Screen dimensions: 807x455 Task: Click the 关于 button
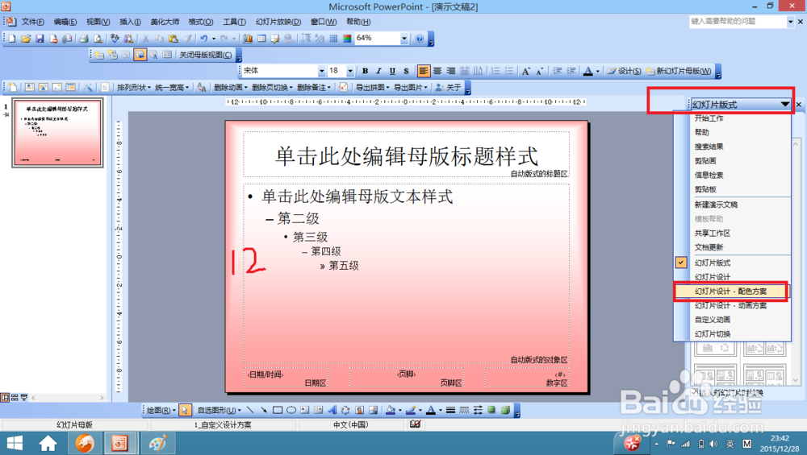click(448, 88)
